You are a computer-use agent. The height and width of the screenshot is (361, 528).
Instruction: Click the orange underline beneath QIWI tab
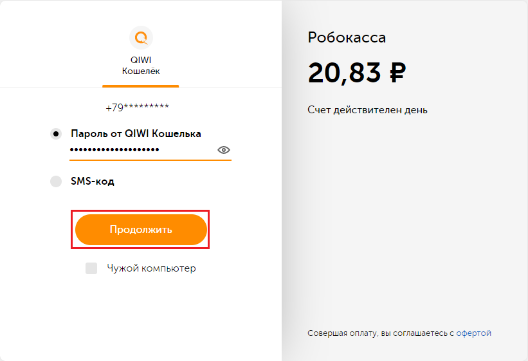[140, 86]
